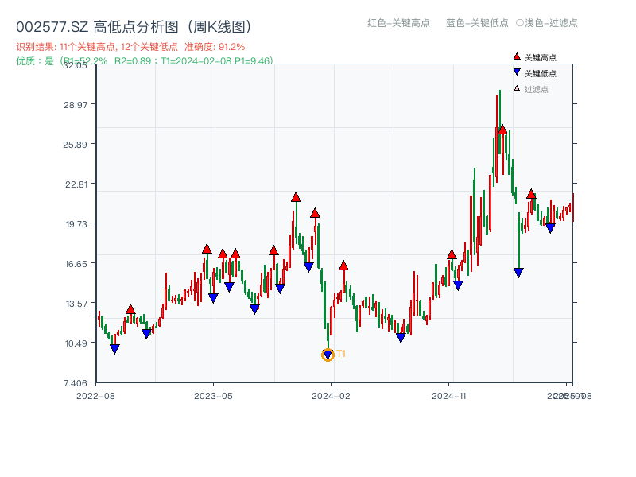Viewport: 636px width, 477px height.
Task: Click the 16.65 y-axis label
Action: (76, 264)
